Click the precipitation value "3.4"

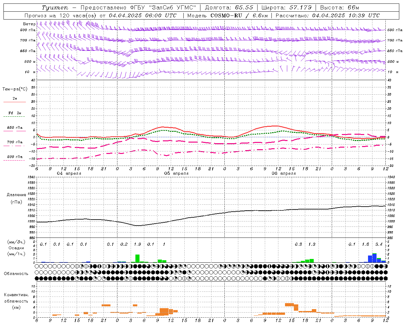tap(379, 244)
